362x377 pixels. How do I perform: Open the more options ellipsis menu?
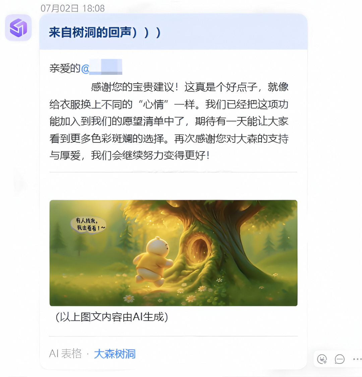357,359
